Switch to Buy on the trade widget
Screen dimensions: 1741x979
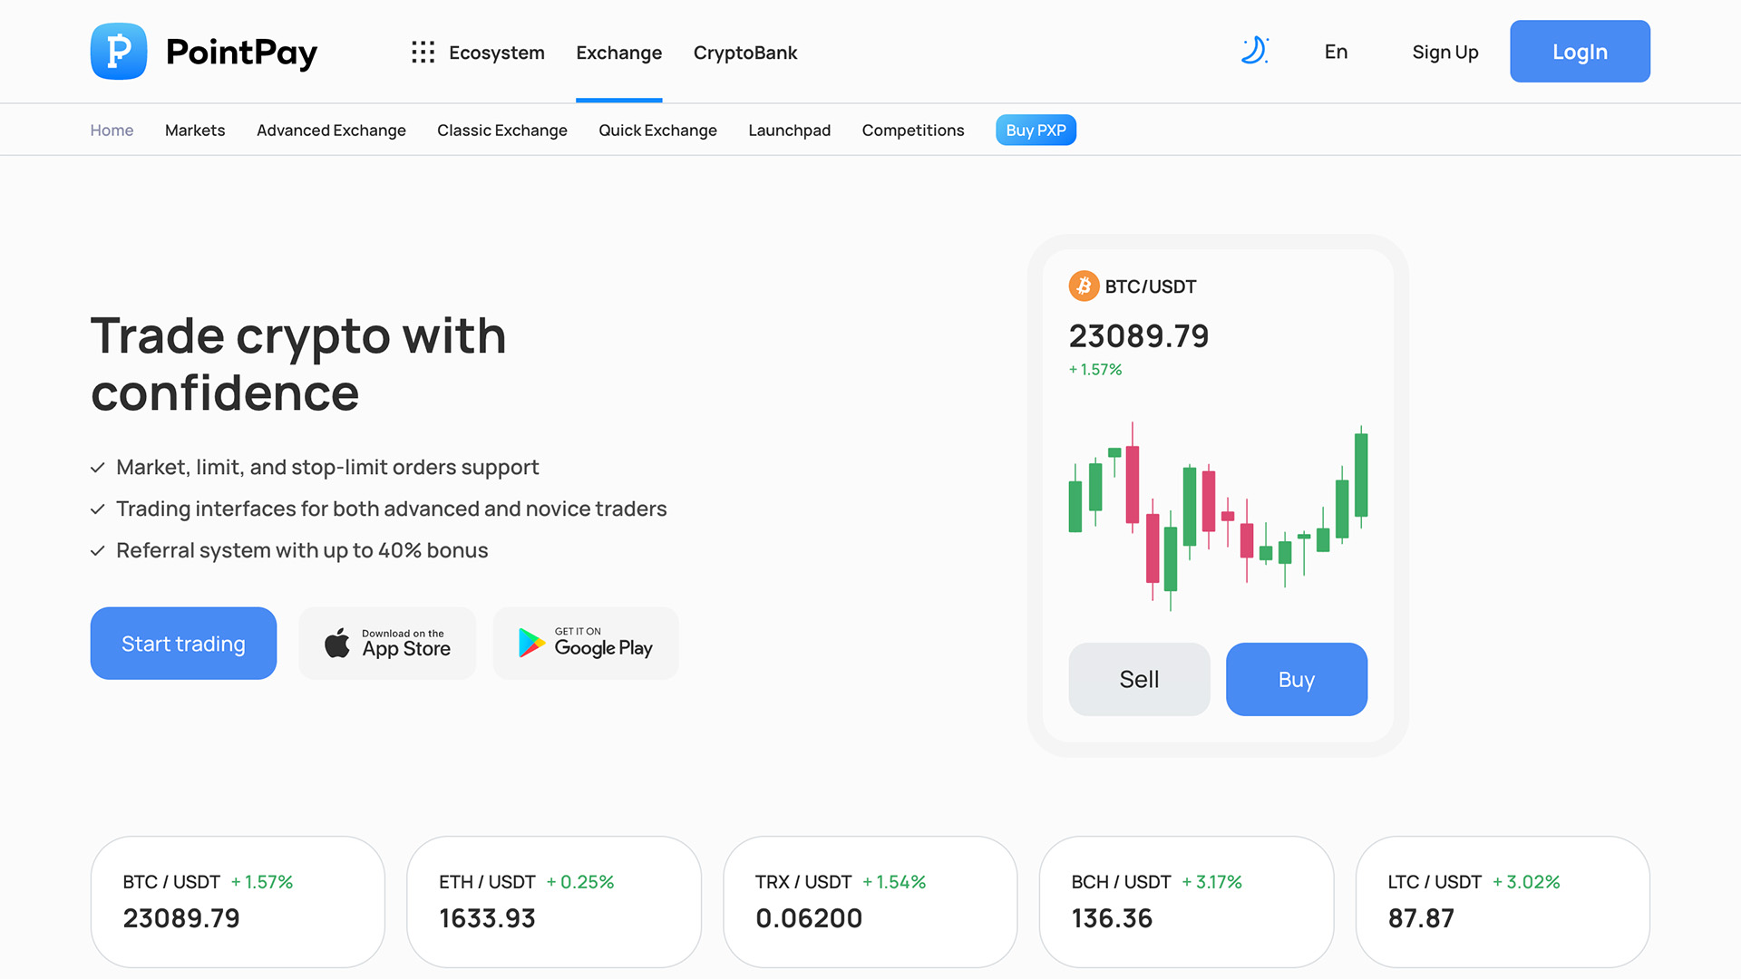(x=1297, y=679)
